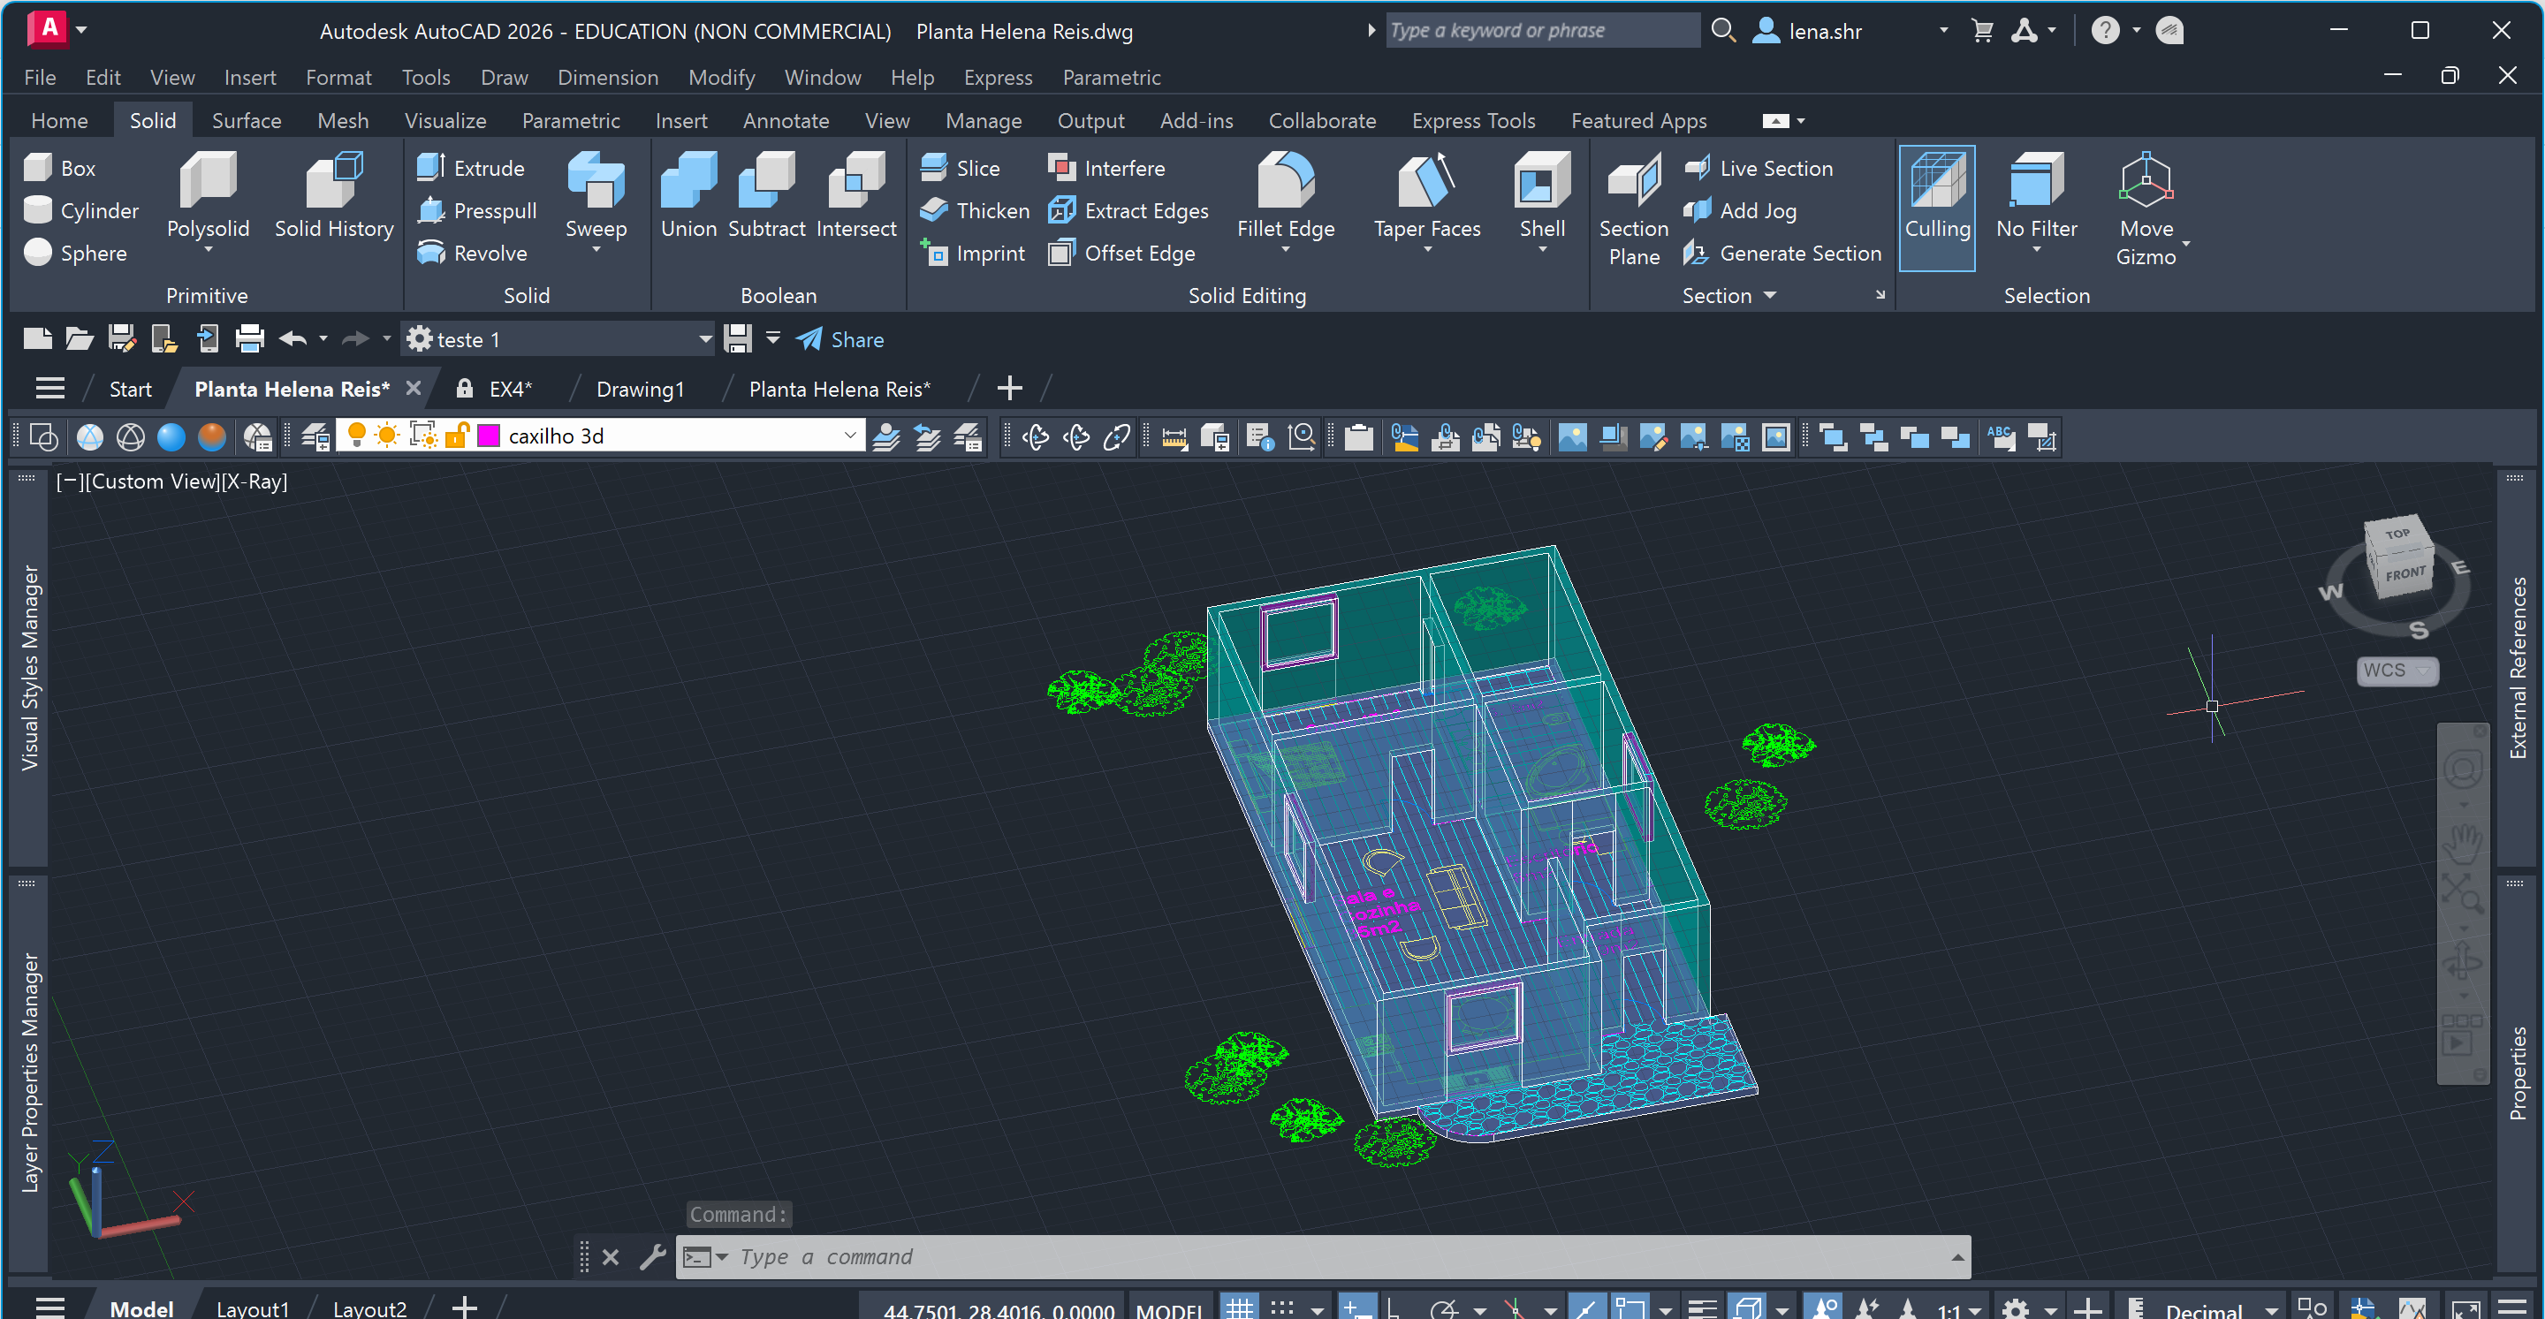Click the [Custom View] viewport label
Viewport: 2545px width, 1319px height.
pyautogui.click(x=151, y=481)
